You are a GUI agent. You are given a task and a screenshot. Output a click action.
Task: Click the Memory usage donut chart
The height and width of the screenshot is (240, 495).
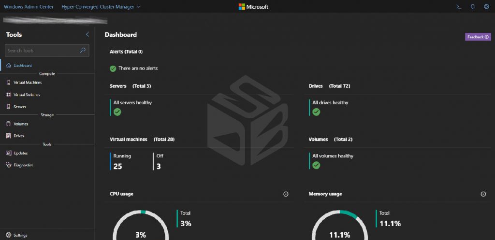340,225
